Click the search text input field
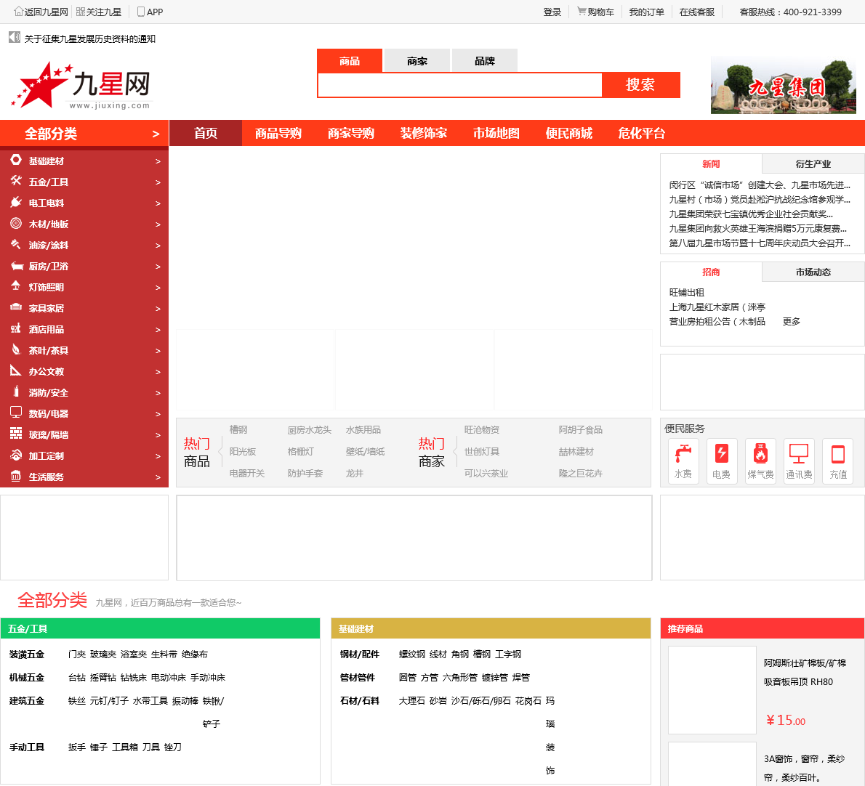 point(459,85)
